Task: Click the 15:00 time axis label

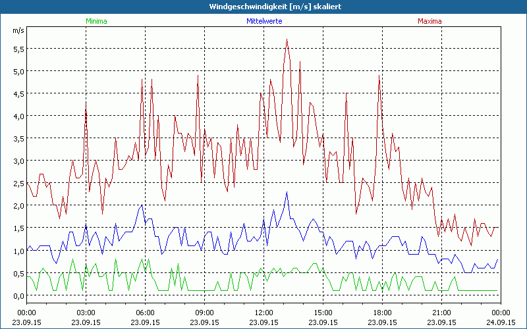Action: [323, 313]
